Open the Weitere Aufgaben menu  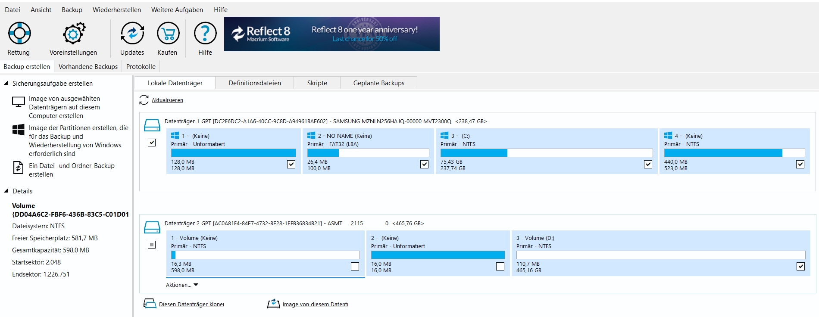coord(177,9)
